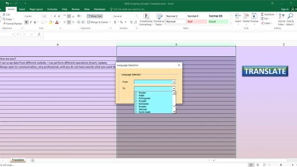Select the Translate sheet tab
Screen dimensions: 297x167
pyautogui.click(x=18, y=160)
